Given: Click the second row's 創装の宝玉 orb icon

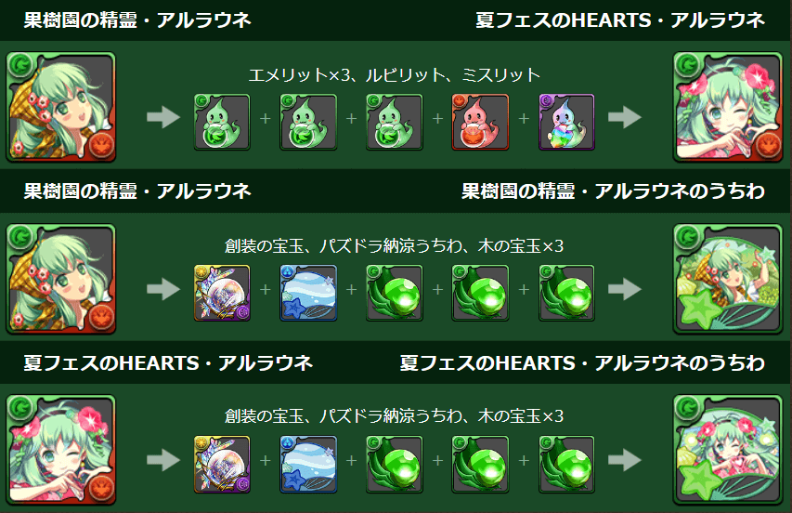Looking at the screenshot, I should (x=222, y=293).
